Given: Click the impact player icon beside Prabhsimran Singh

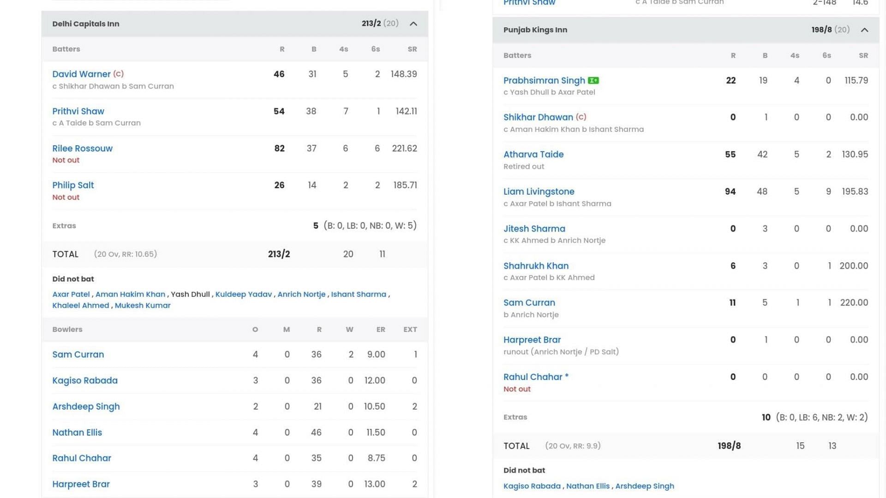Looking at the screenshot, I should [593, 81].
